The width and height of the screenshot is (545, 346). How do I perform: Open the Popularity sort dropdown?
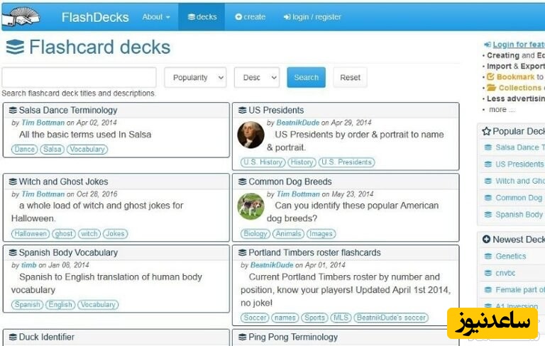click(x=195, y=77)
